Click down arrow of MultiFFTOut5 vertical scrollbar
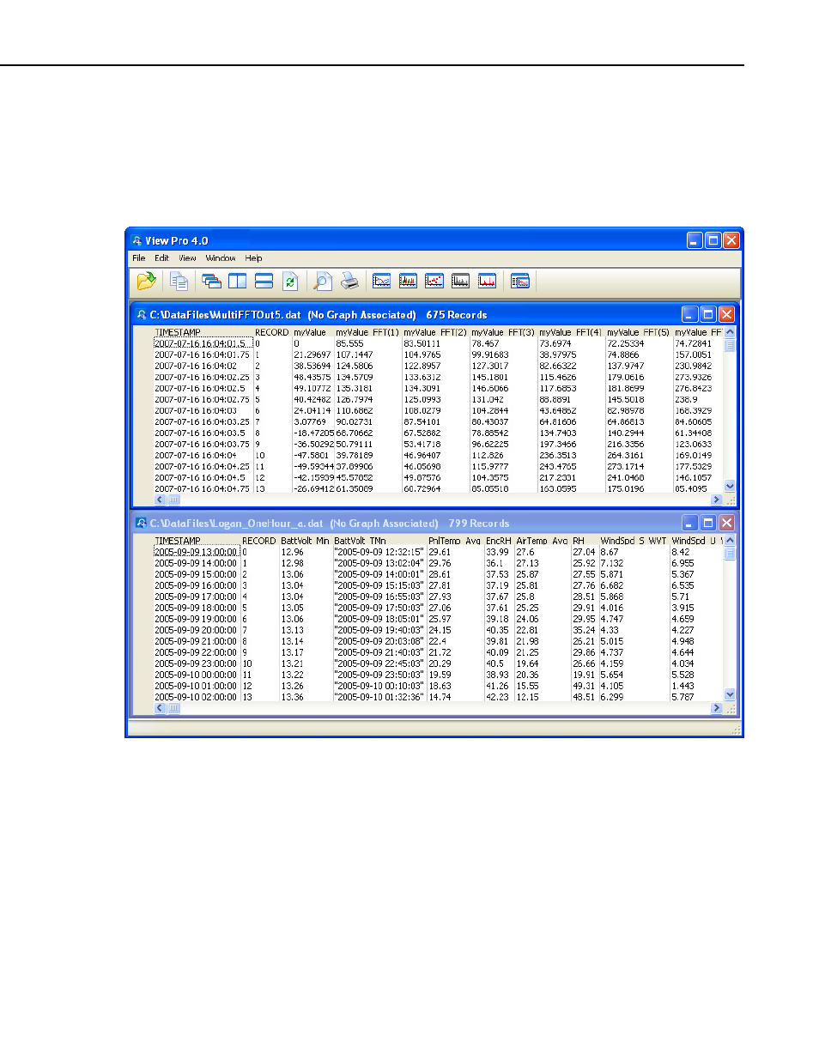Viewport: 819px width, 1060px height. pos(730,486)
